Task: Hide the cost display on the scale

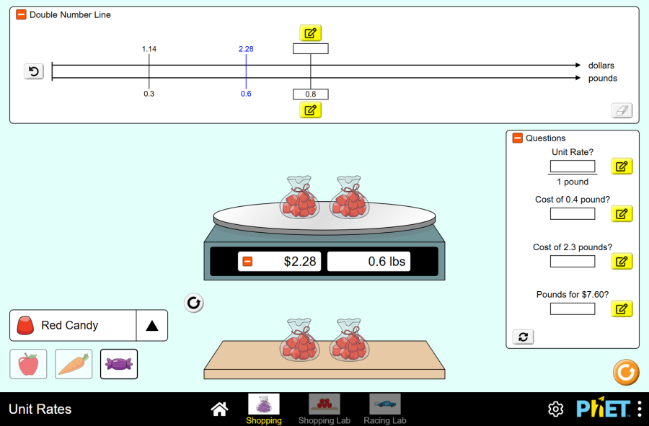Action: (249, 262)
